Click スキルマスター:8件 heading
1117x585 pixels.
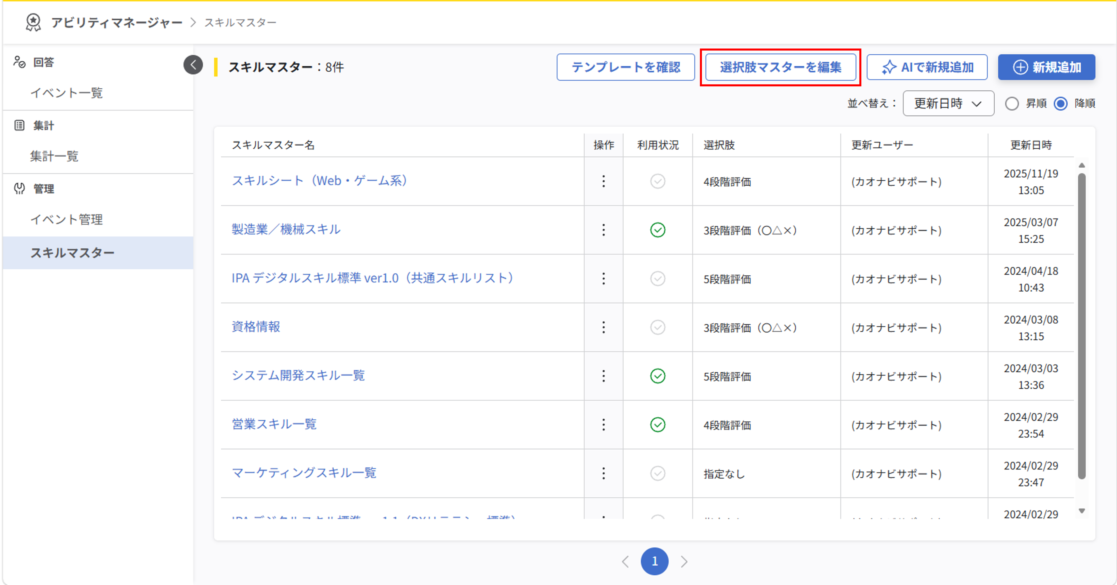286,67
